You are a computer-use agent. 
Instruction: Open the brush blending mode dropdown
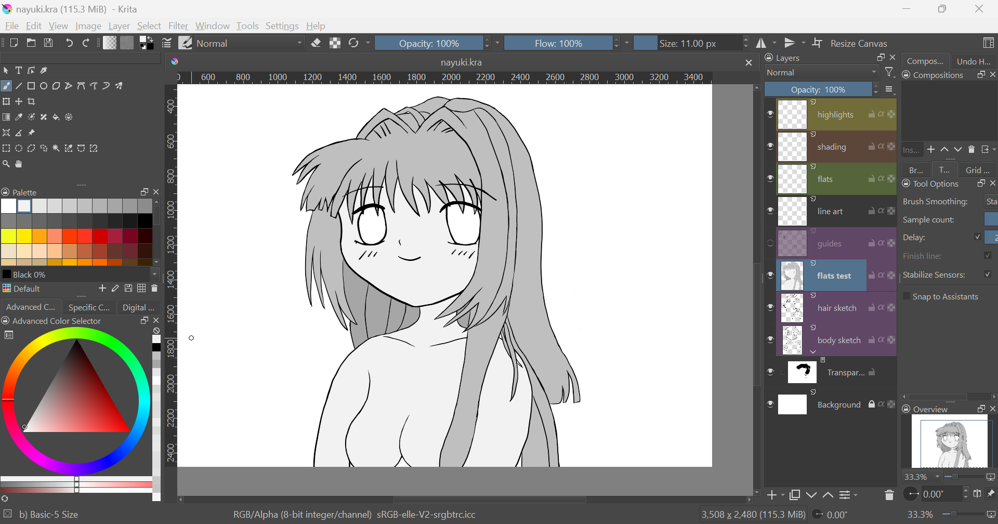pos(249,43)
